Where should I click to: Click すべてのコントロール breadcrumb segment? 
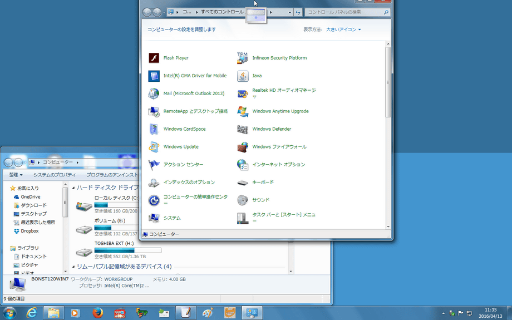coord(223,12)
